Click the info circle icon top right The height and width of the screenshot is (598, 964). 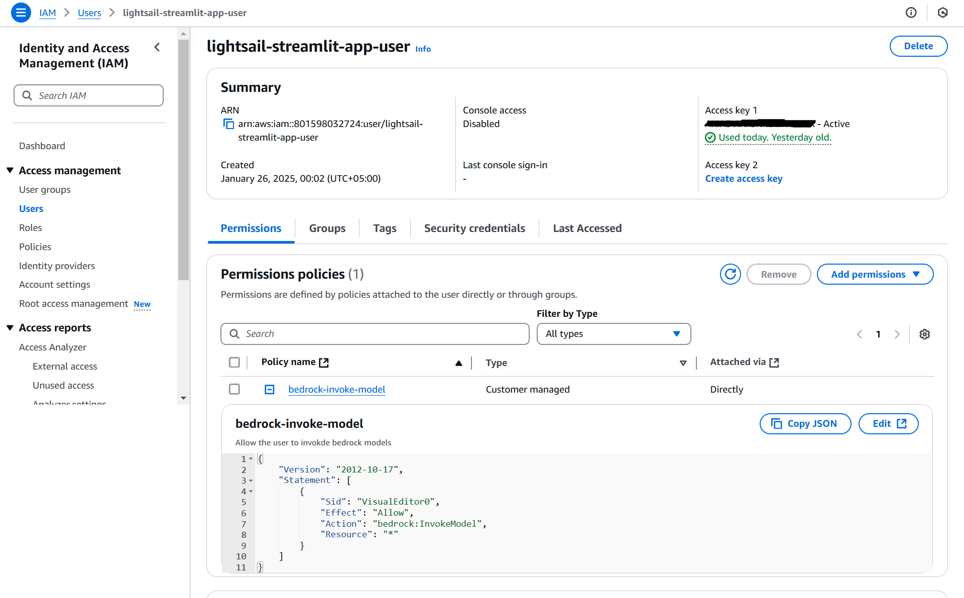click(911, 13)
